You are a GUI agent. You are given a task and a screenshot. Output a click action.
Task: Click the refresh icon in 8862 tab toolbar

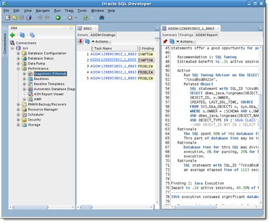87,42
